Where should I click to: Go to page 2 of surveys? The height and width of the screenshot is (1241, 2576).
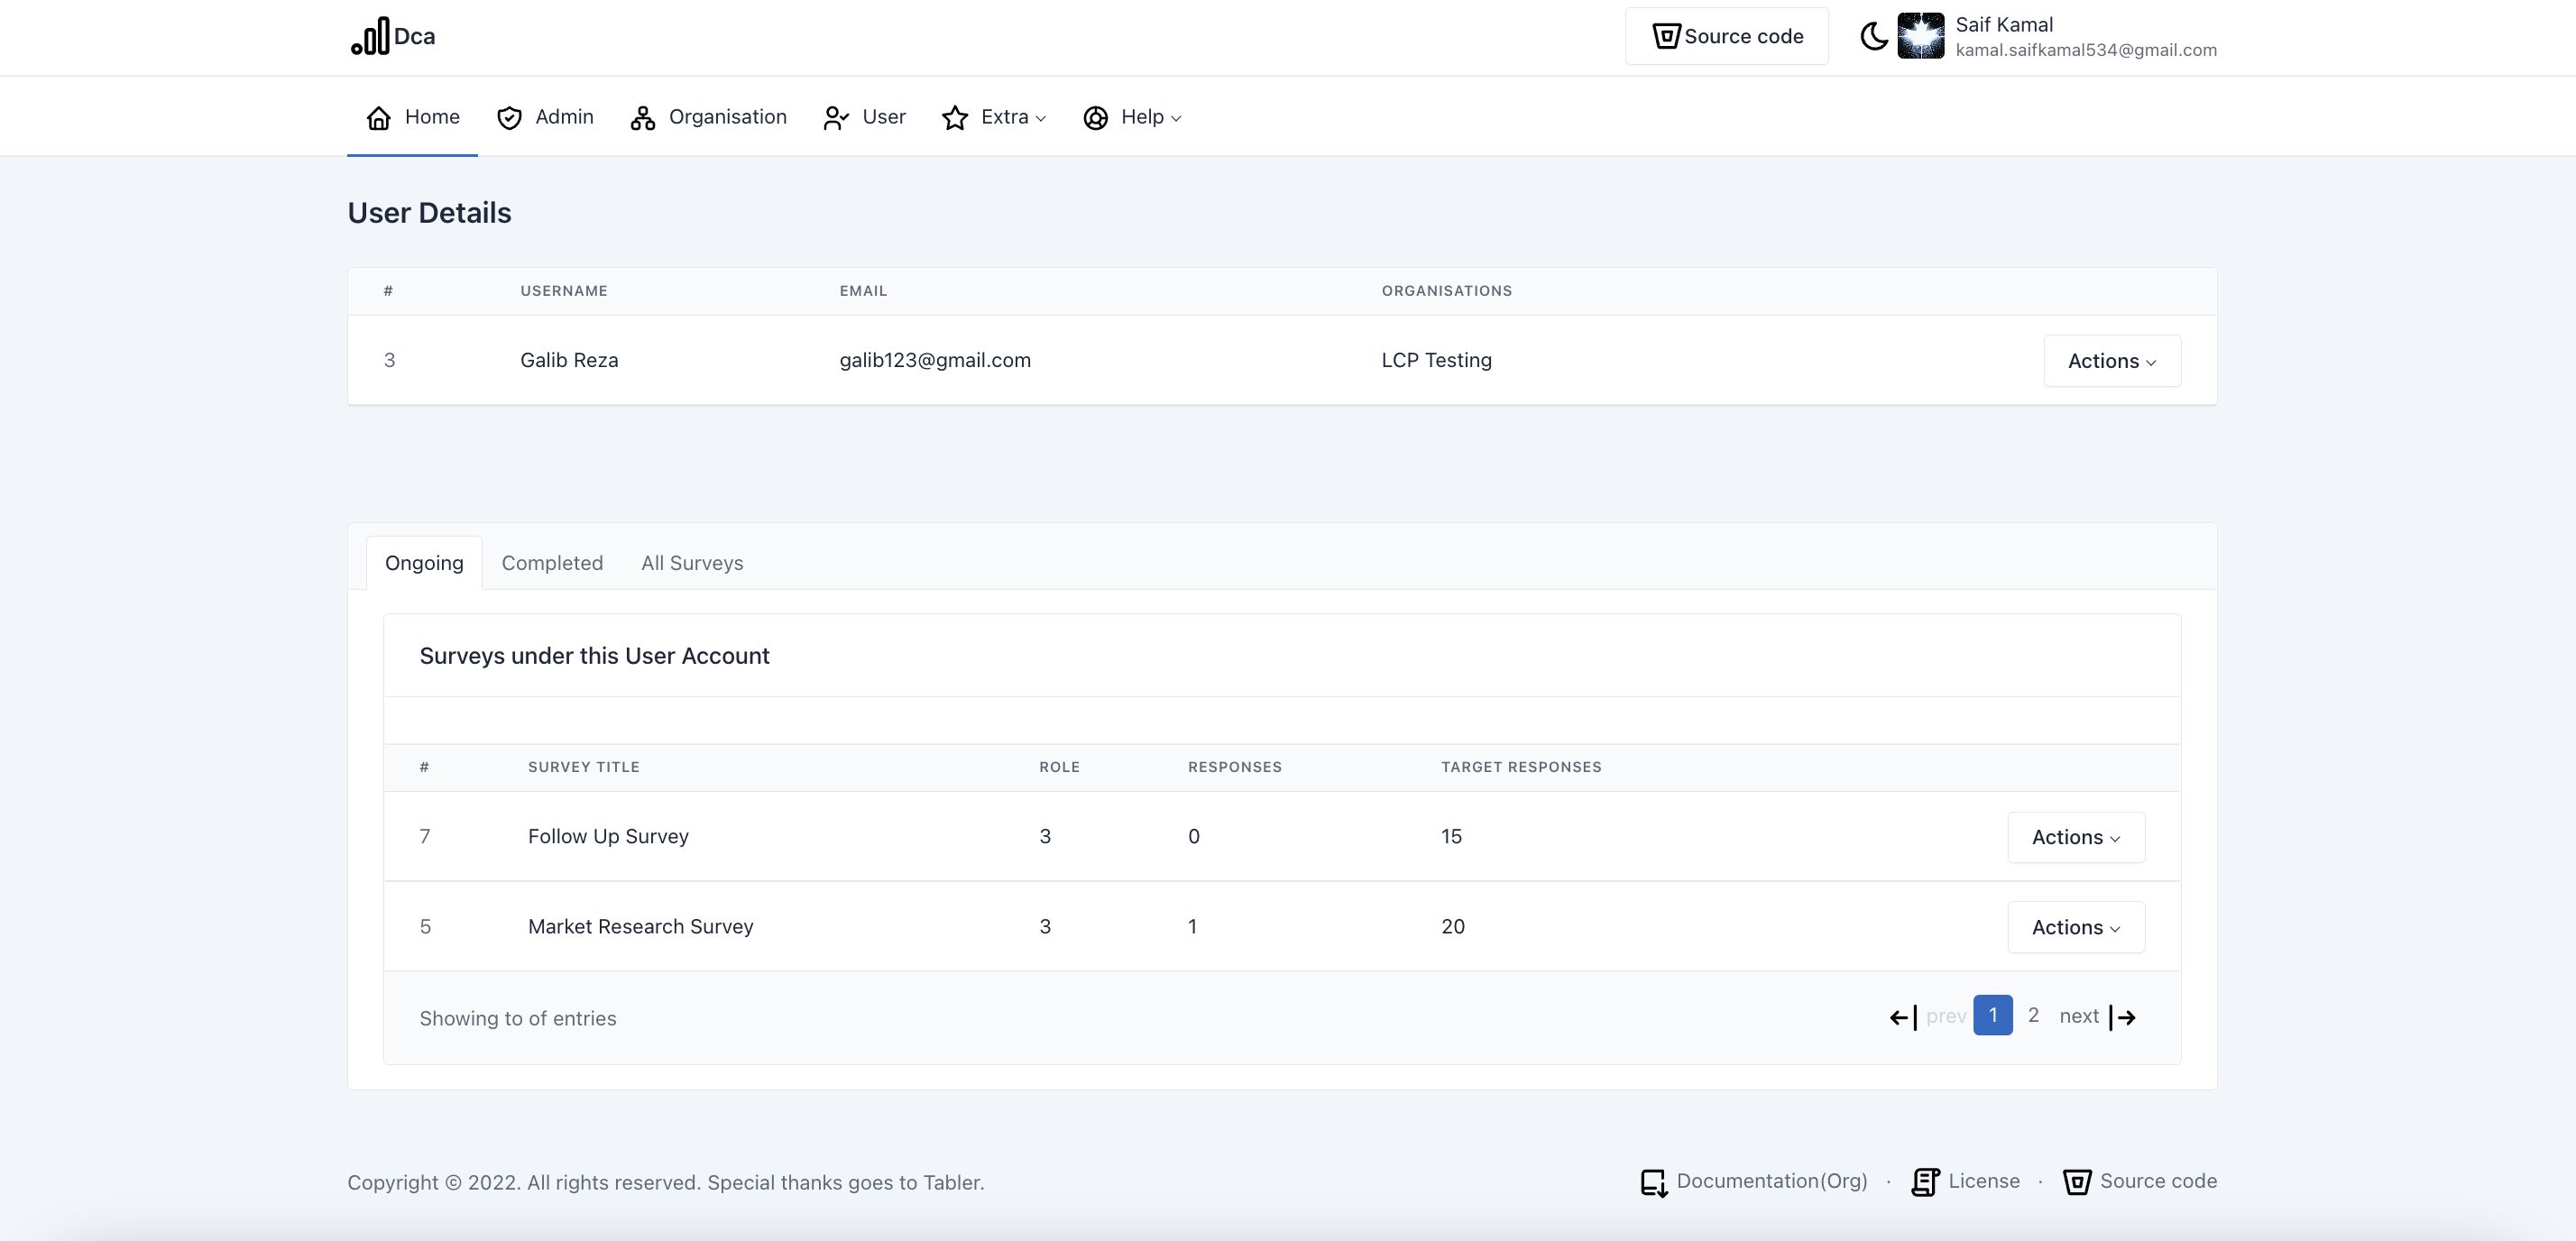(x=2033, y=1015)
